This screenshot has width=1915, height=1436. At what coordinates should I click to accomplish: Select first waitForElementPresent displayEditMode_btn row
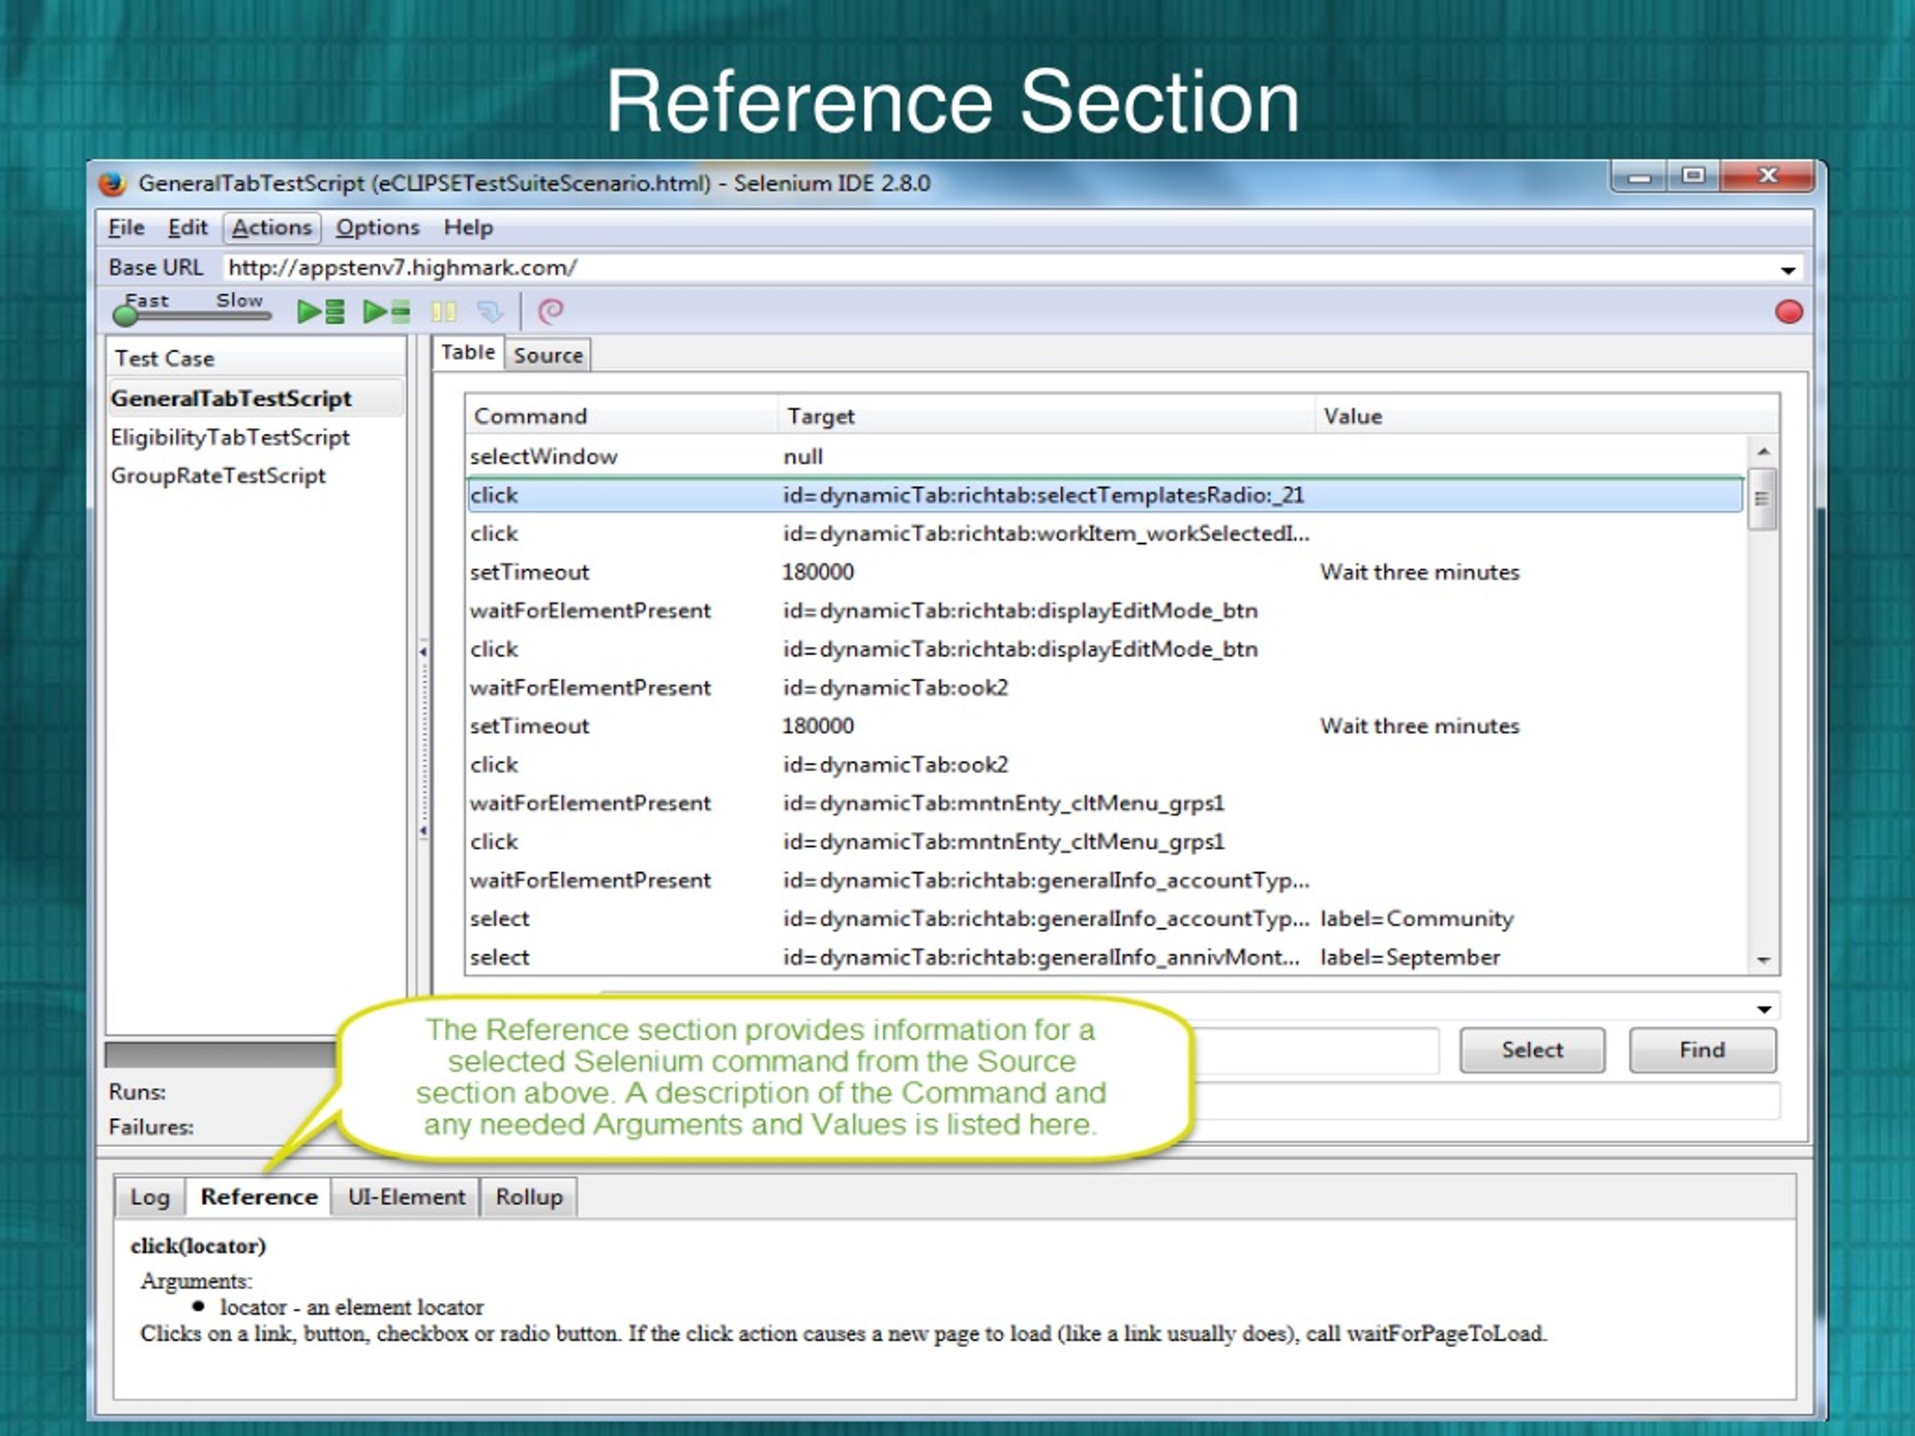[x=1106, y=610]
